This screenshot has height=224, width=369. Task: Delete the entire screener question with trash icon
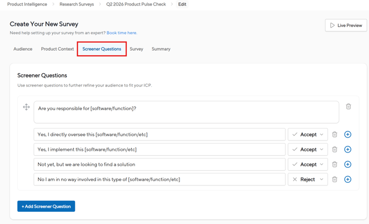pos(348,107)
